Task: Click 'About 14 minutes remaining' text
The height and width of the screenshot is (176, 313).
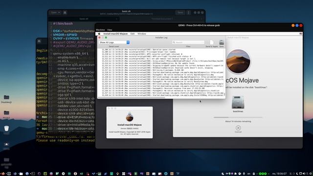Action: [x=238, y=121]
